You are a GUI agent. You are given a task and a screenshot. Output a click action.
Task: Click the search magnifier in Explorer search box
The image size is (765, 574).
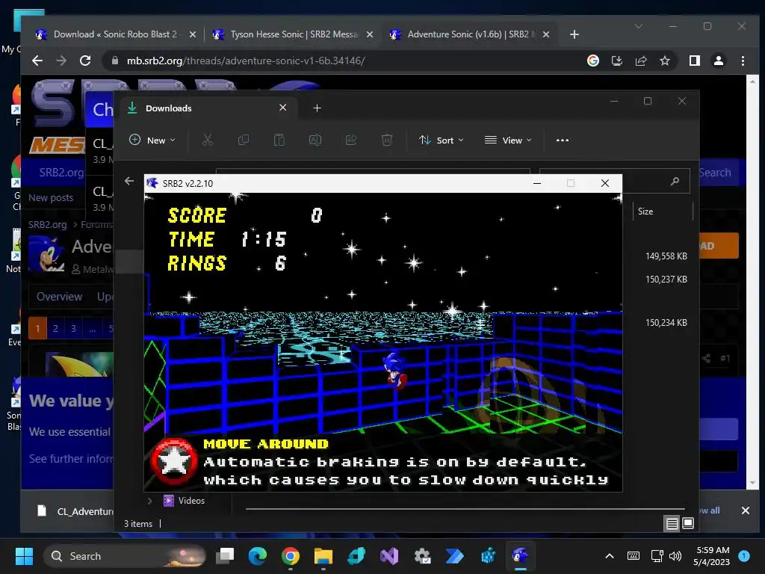675,181
